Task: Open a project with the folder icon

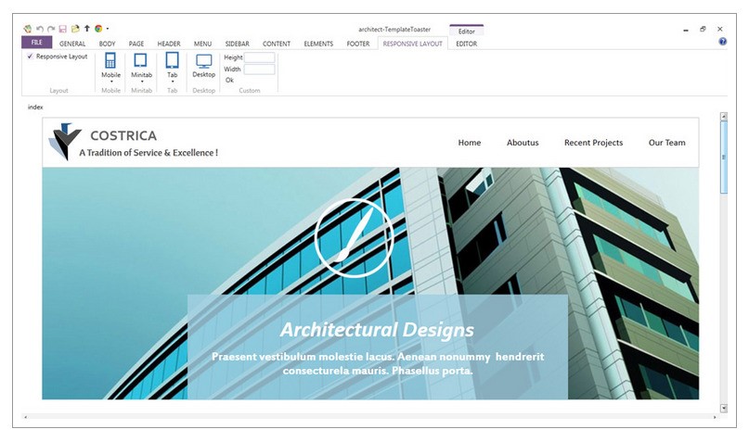Action: (x=75, y=29)
